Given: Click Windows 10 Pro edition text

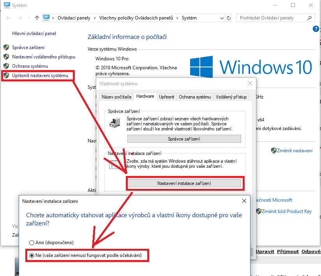Looking at the screenshot, I should (x=112, y=59).
